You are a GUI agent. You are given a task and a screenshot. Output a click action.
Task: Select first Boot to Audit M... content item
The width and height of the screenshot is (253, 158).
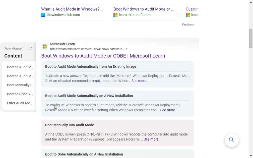click(20, 67)
